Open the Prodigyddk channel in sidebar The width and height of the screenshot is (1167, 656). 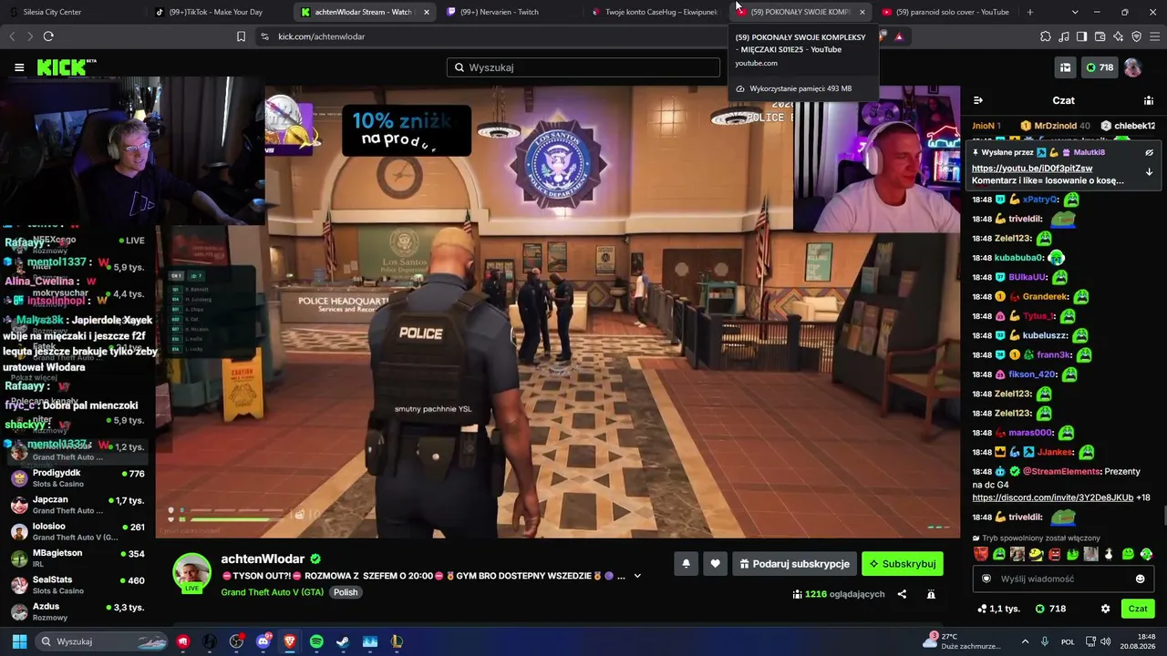pyautogui.click(x=77, y=478)
